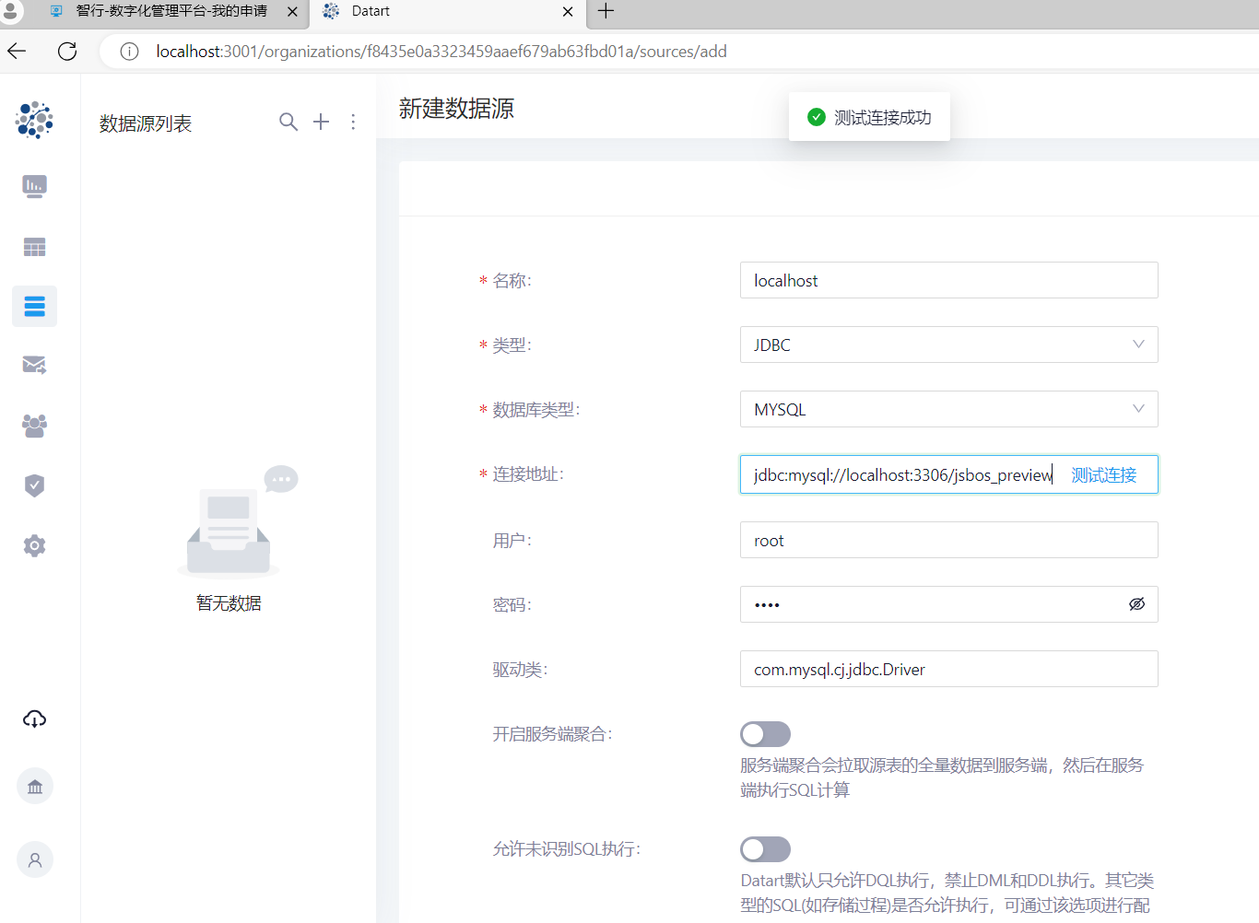Open the settings gear sidebar icon

34,545
